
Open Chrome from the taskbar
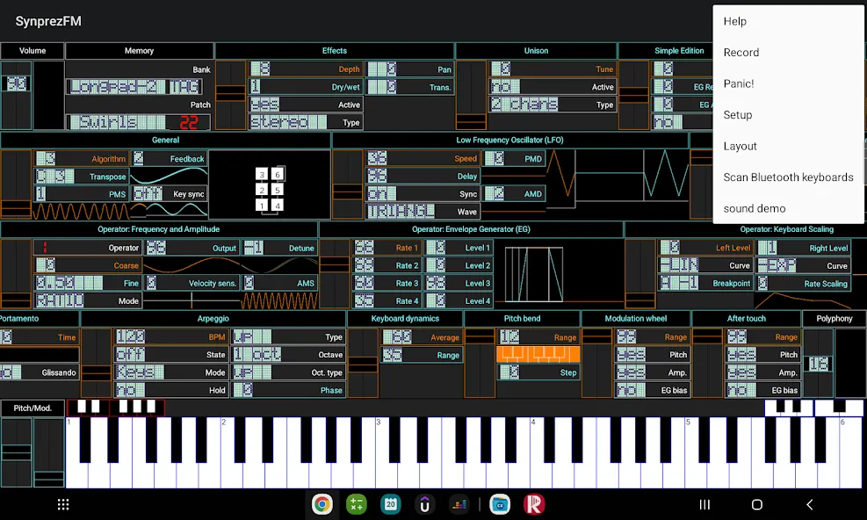click(x=322, y=504)
